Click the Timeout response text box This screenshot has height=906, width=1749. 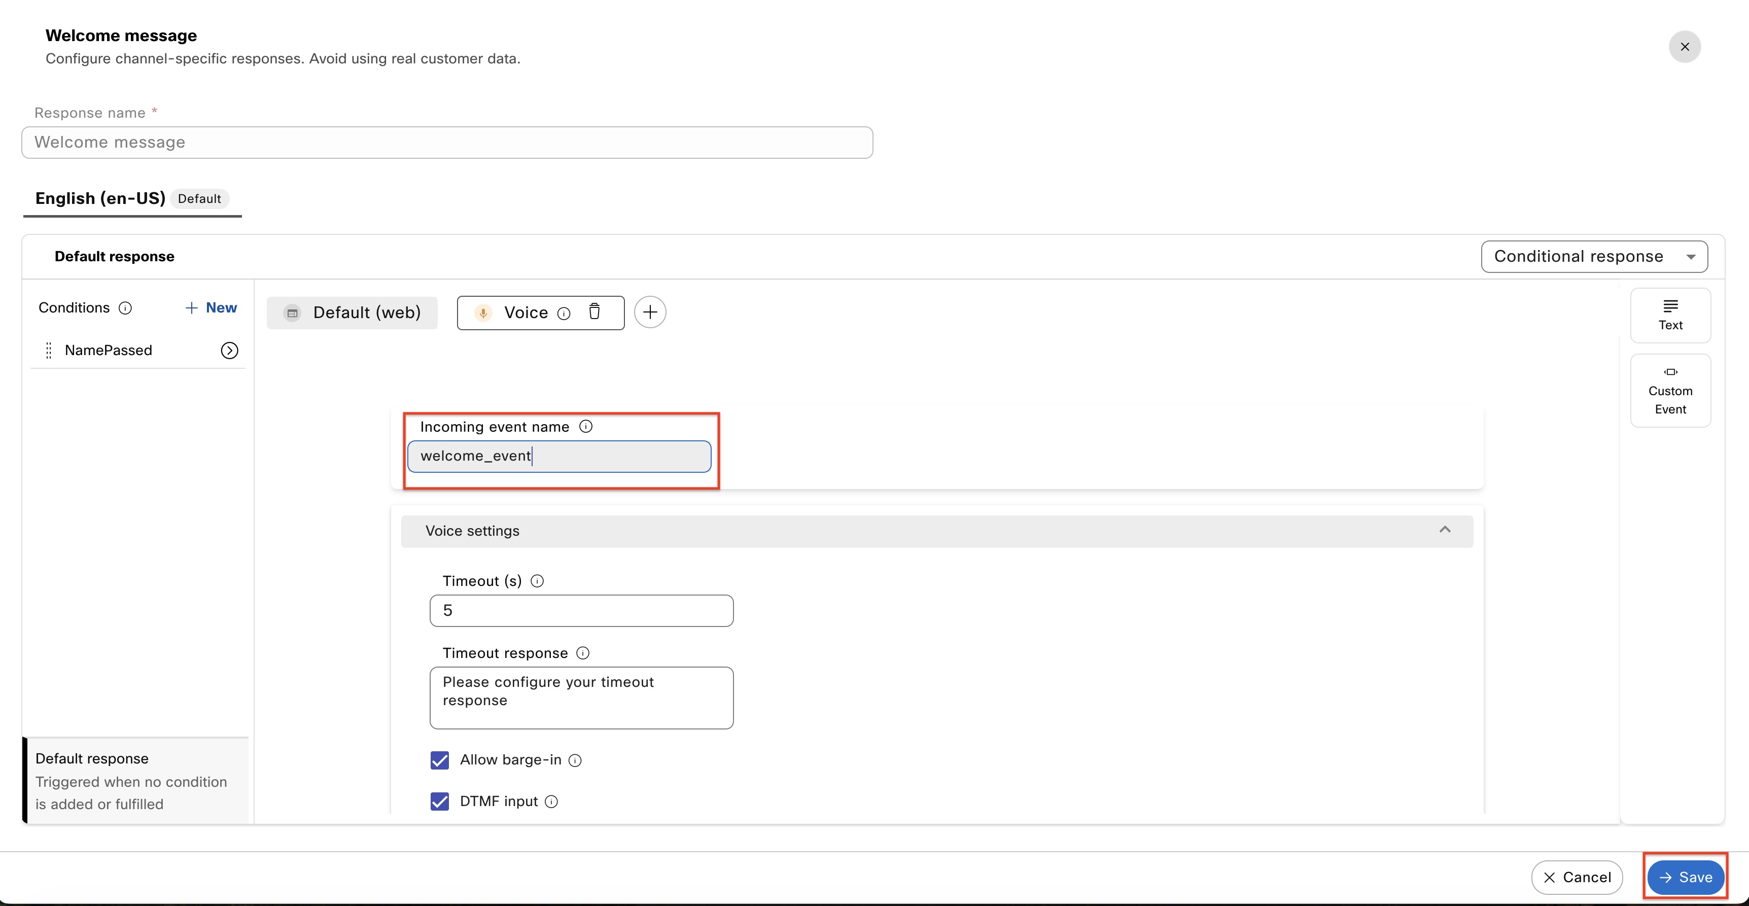[581, 698]
